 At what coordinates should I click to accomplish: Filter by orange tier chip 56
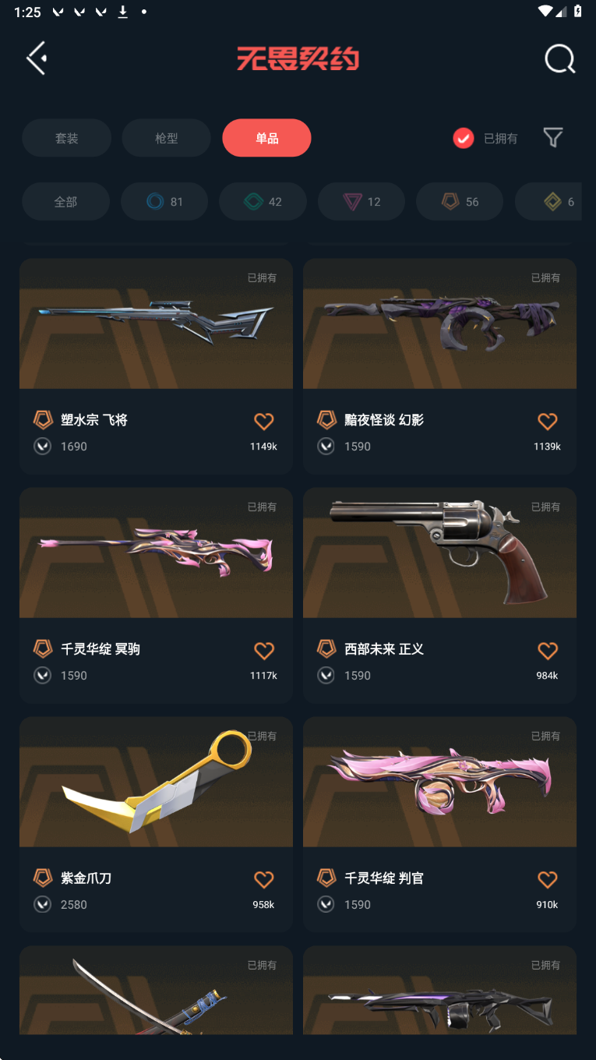460,202
